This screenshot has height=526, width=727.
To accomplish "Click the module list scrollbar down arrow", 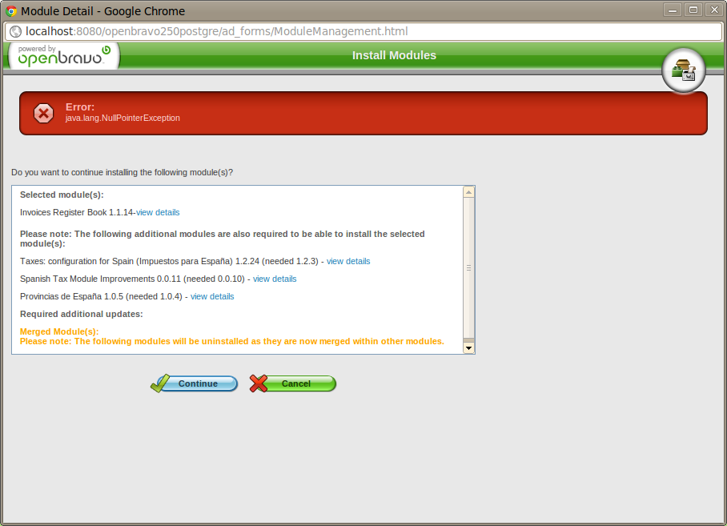I will tap(468, 347).
